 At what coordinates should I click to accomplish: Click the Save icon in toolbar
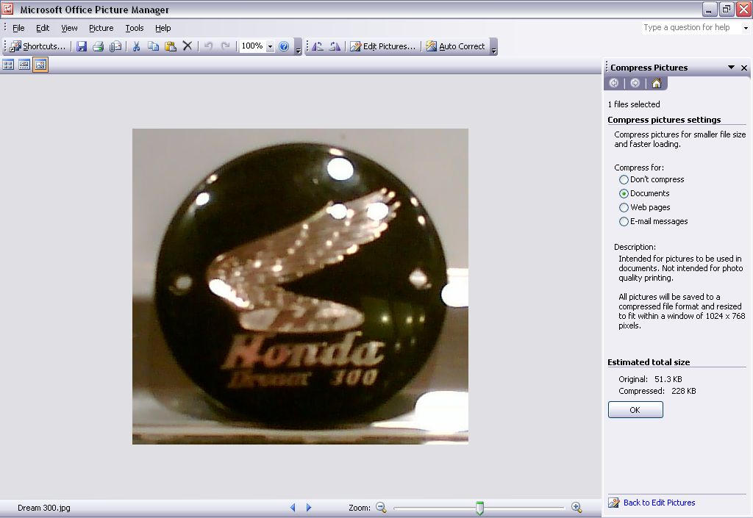[82, 46]
